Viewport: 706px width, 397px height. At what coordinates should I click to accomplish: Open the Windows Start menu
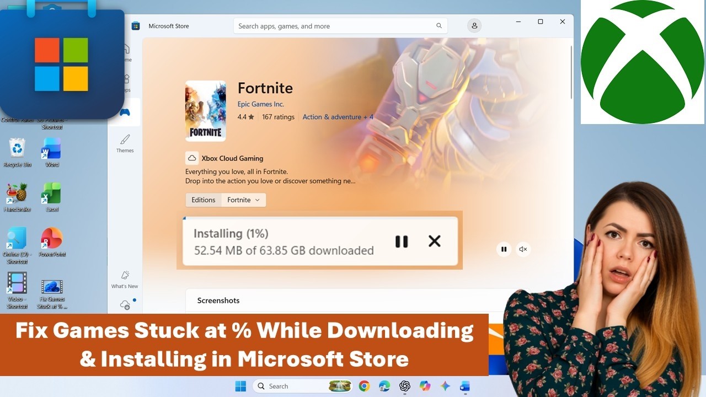click(x=241, y=386)
